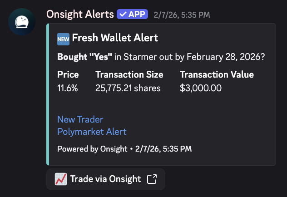
Task: Click the Fresh Wallet Alert title
Action: pos(115,38)
